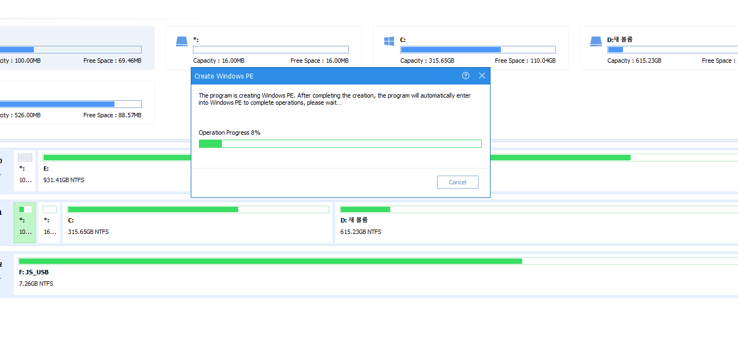This screenshot has width=738, height=349.
Task: Select the C: 315.65GB NTFS partition block
Action: click(x=197, y=222)
